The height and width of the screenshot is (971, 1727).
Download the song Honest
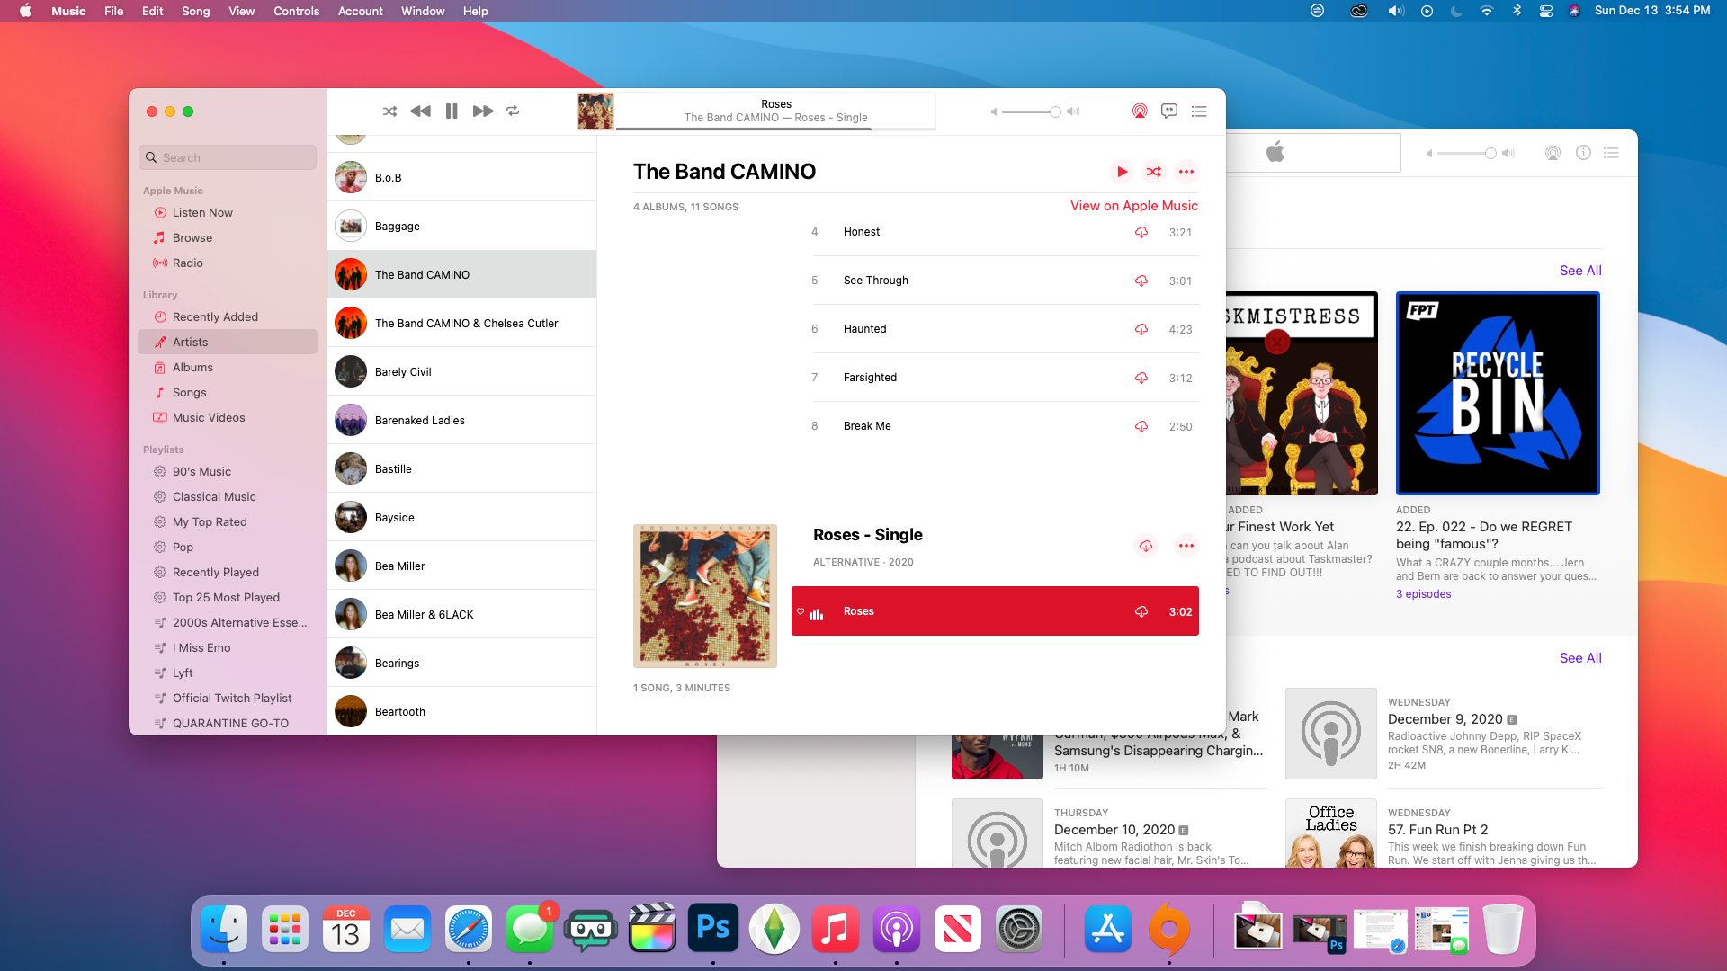(1141, 232)
